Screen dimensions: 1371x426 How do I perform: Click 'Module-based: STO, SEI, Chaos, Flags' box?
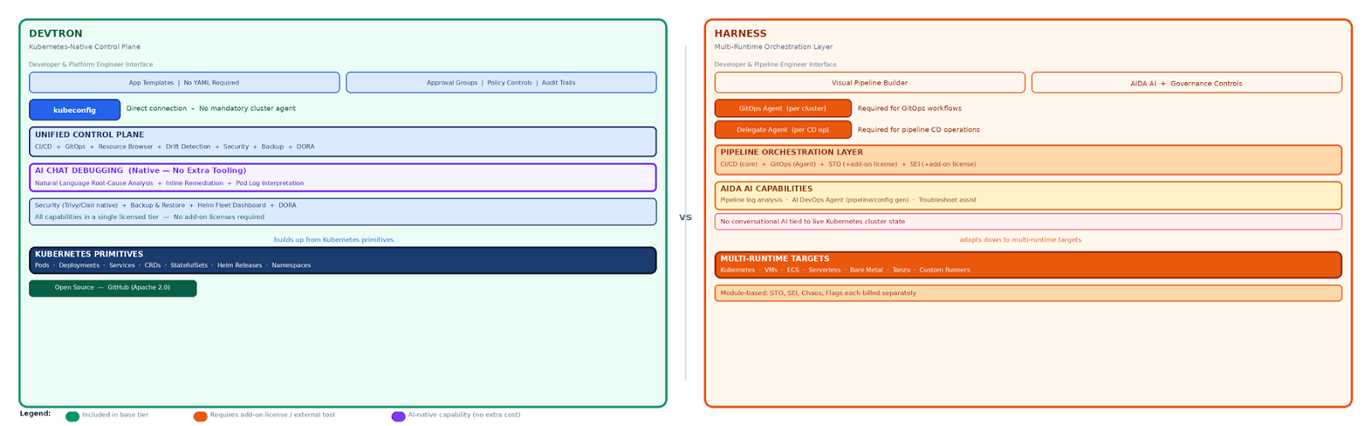pyautogui.click(x=1028, y=293)
